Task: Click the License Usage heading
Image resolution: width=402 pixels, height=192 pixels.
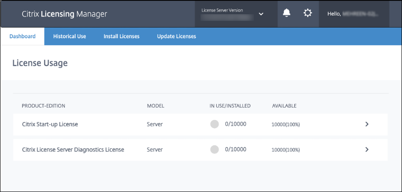Action: pos(40,63)
